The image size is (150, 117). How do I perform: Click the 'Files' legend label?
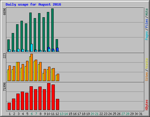[x=147, y=23]
